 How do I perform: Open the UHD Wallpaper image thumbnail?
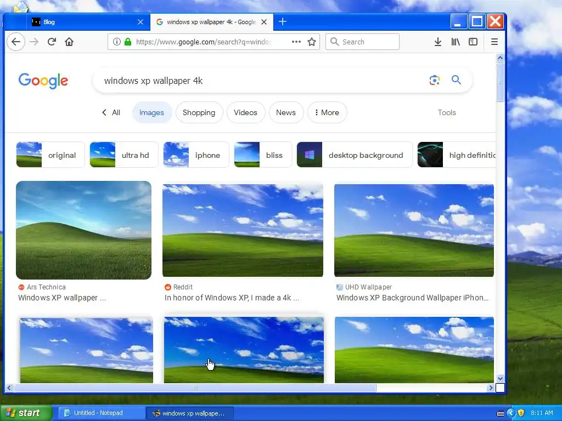[414, 230]
